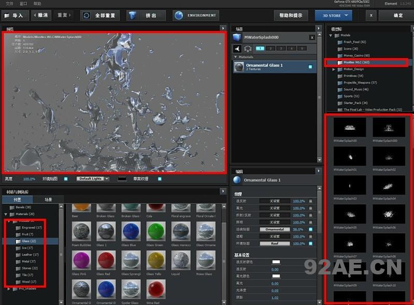Pick the Wine Red material preset
The height and width of the screenshot is (305, 414).
pyautogui.click(x=154, y=290)
